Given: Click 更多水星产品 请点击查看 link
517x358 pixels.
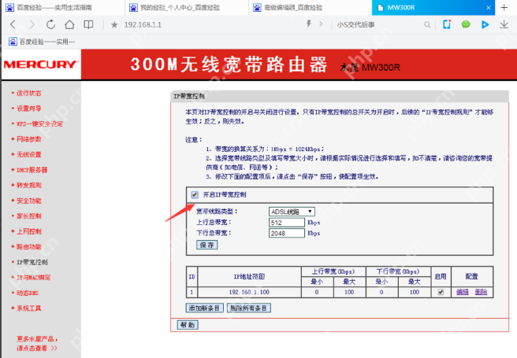Looking at the screenshot, I should [x=37, y=343].
